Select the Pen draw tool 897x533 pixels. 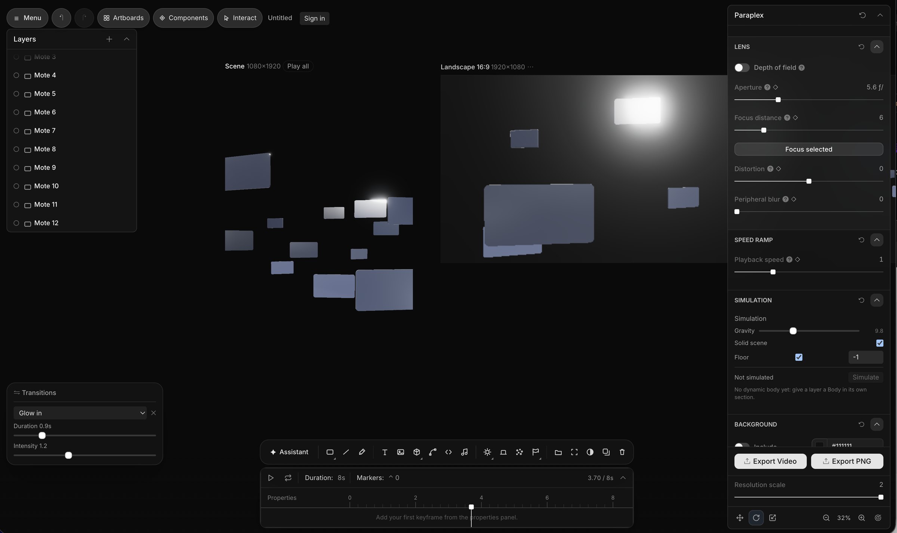(362, 452)
